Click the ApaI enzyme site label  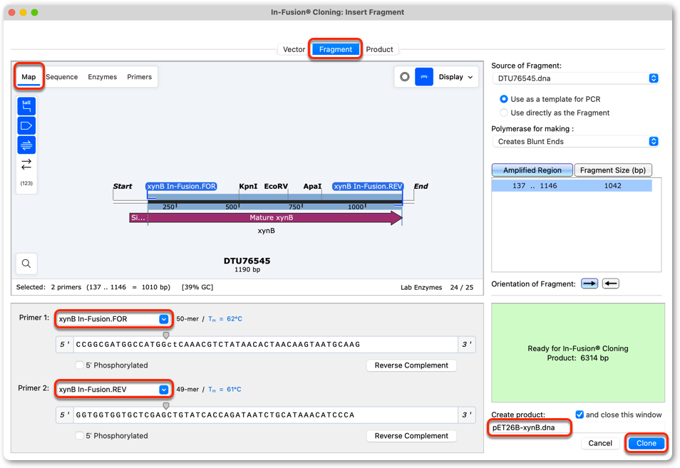(x=312, y=187)
